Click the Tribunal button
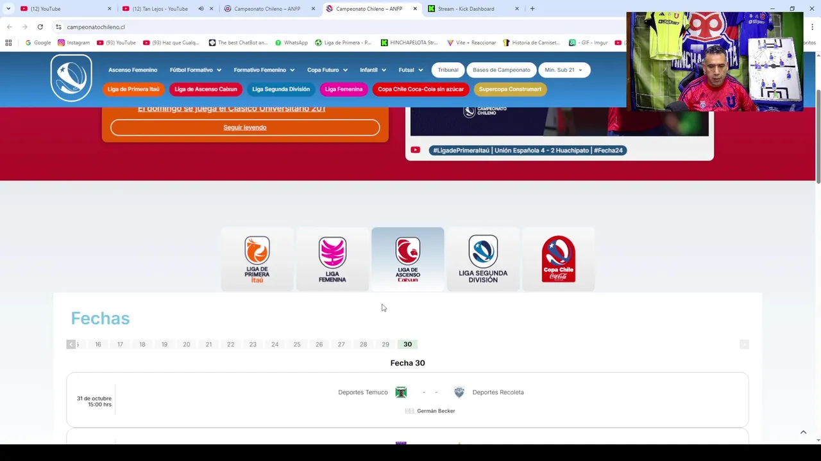Viewport: 821px width, 461px height. [448, 70]
